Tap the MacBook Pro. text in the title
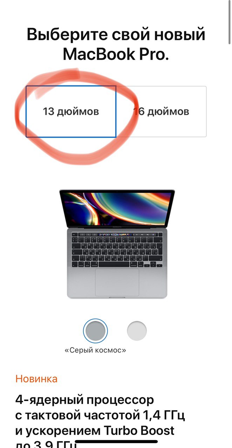This screenshot has width=232, height=448. pos(116,54)
